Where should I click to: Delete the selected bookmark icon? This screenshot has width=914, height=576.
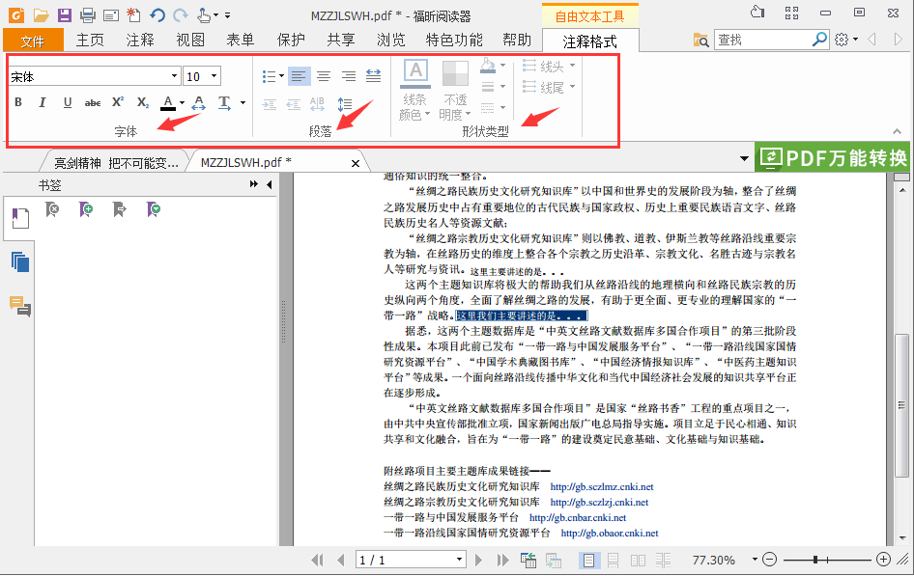[x=54, y=208]
